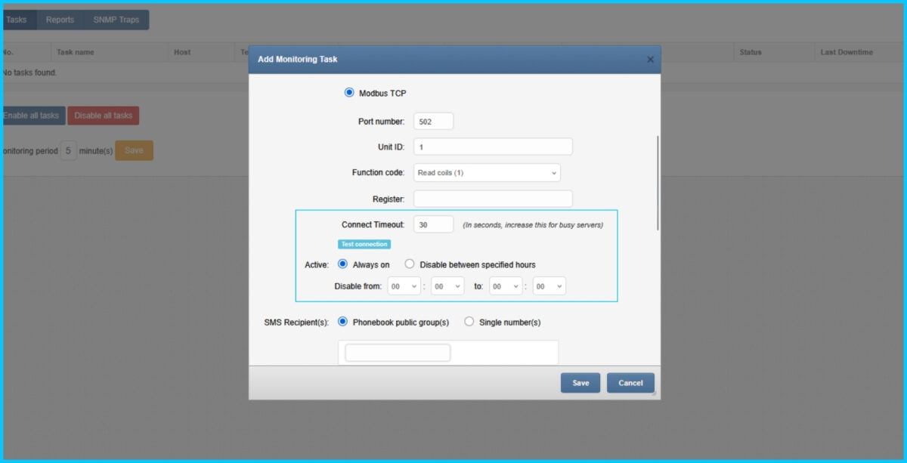
Task: Open Disable from hours dropdown
Action: pos(404,286)
